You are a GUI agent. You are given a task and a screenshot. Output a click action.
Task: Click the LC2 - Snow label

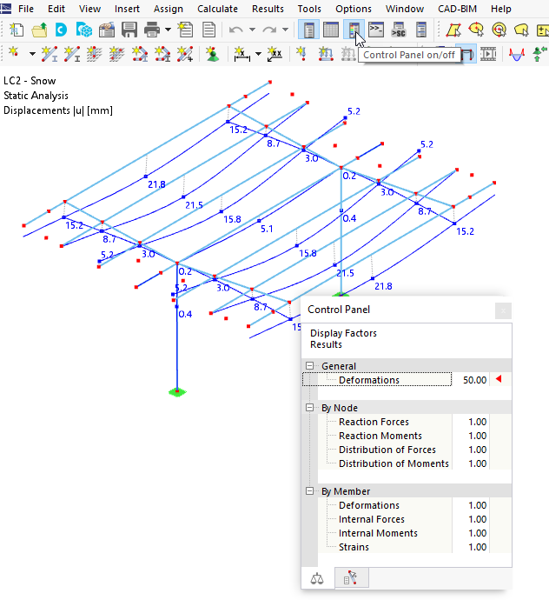30,81
